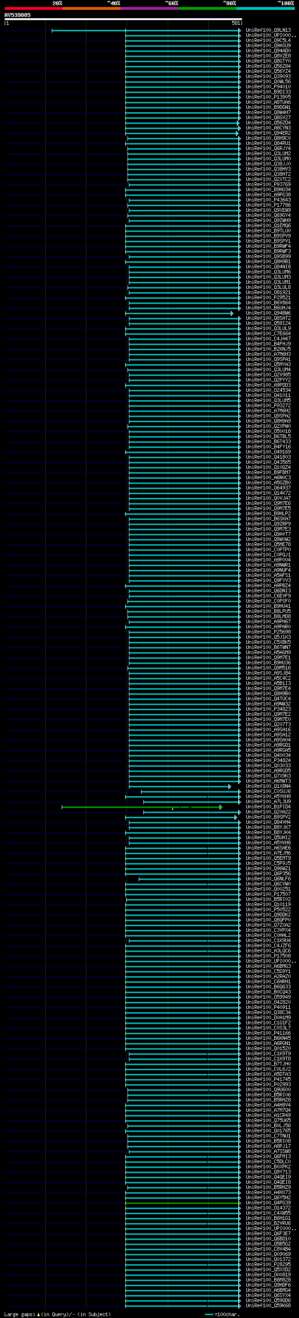Click the red ~20% identity legend bar
Screen dimensions: 299x1318
(x=33, y=8)
